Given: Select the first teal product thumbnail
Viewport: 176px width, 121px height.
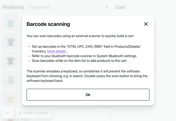Looking at the screenshot, I should pos(11,23).
